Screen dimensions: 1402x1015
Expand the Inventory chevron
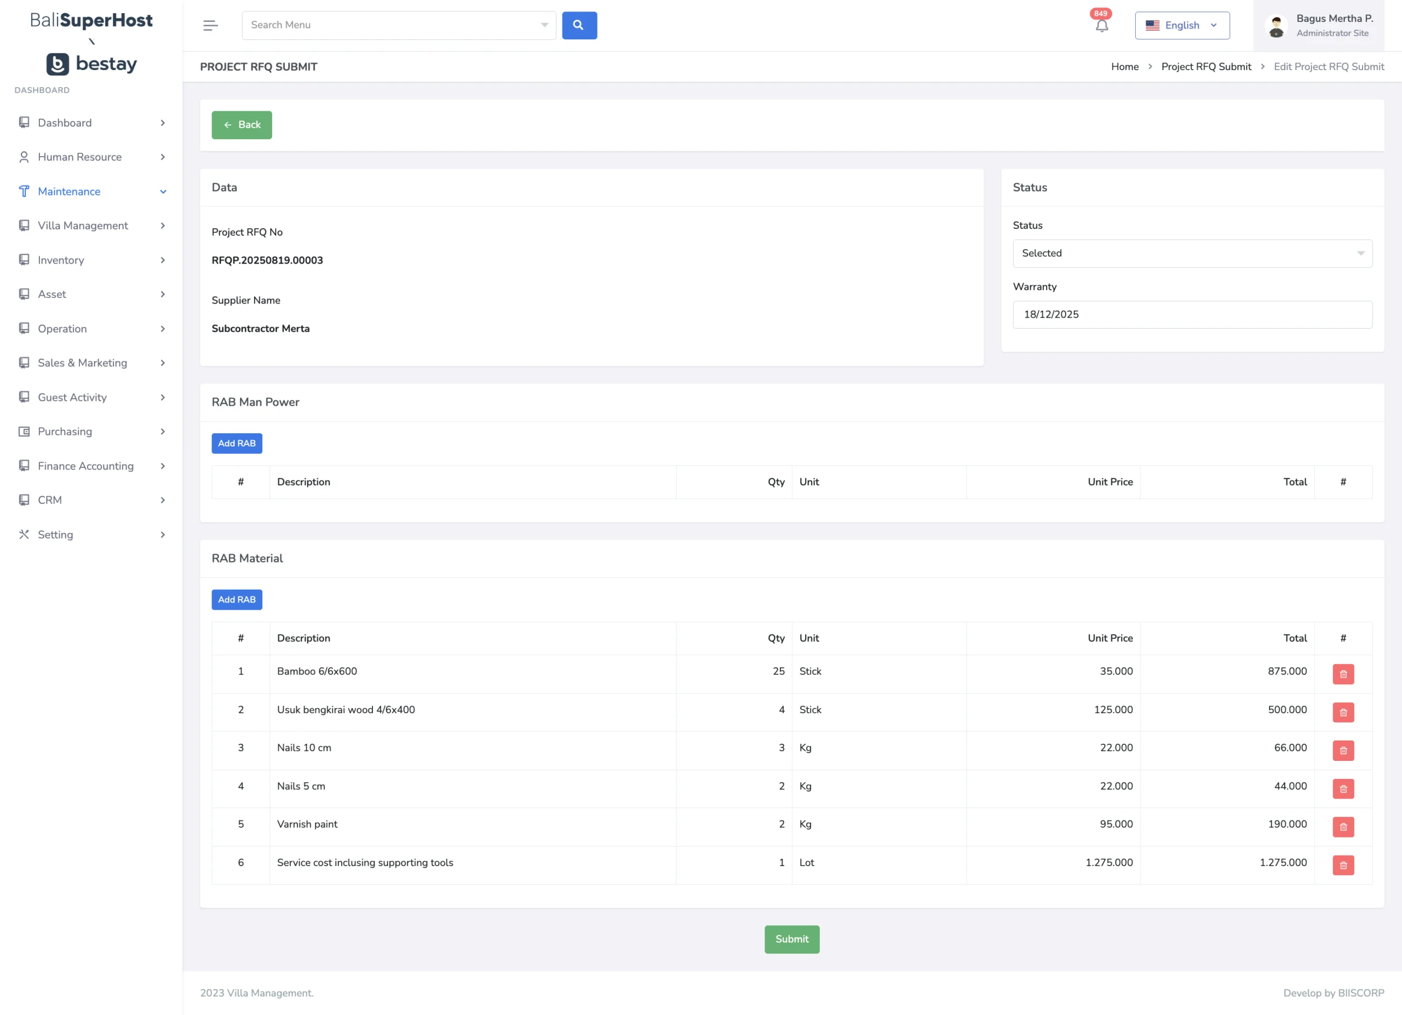pos(163,260)
